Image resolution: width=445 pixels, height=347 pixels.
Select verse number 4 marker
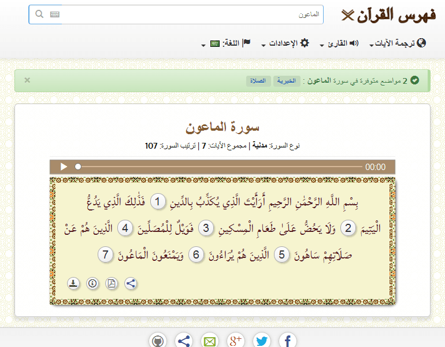125,228
